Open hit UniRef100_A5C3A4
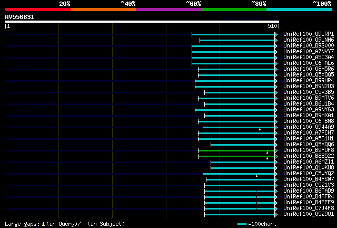This screenshot has height=228, width=337. (x=309, y=58)
